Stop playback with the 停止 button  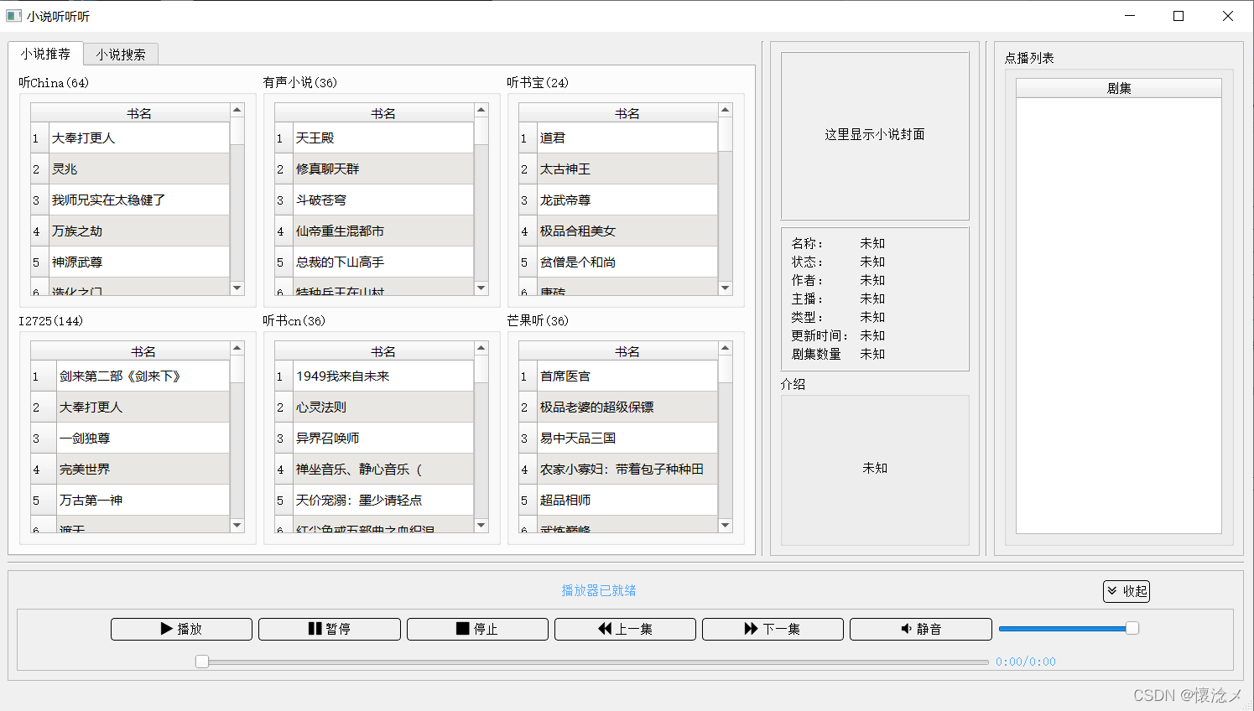tap(477, 629)
